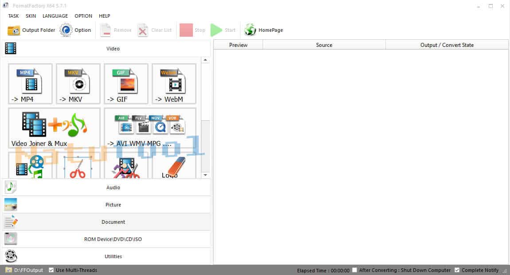The width and height of the screenshot is (510, 275).
Task: Expand the Audio category section
Action: click(113, 187)
